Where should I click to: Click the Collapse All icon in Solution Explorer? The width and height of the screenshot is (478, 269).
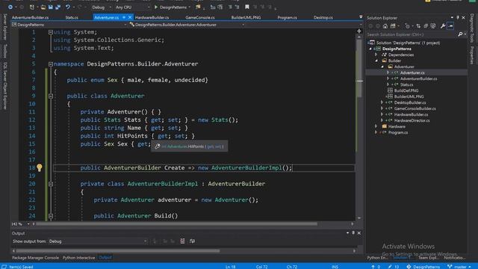click(x=426, y=26)
